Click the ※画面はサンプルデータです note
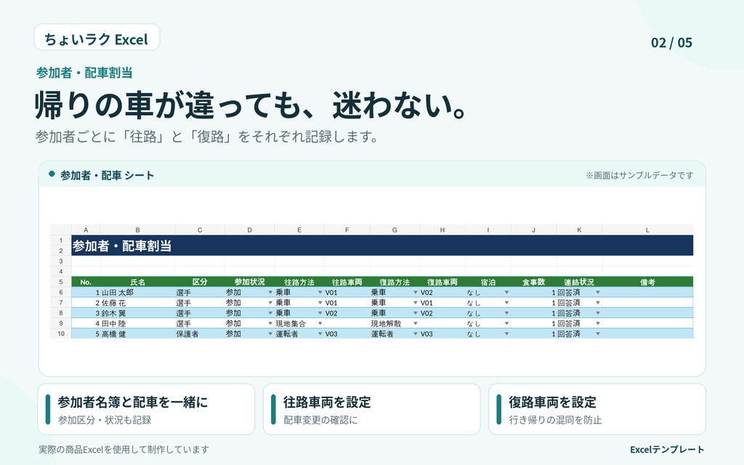Viewport: 744px width, 465px height. tap(639, 176)
